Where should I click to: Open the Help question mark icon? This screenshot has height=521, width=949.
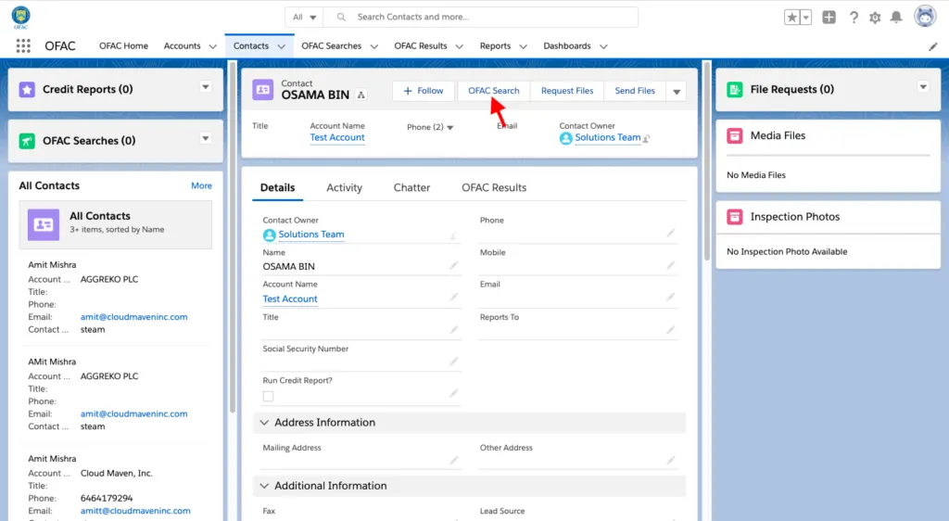point(854,18)
